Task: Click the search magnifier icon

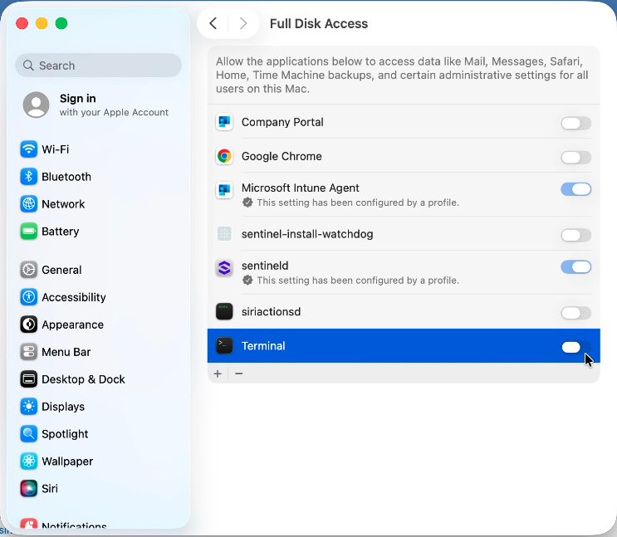Action: pyautogui.click(x=28, y=66)
